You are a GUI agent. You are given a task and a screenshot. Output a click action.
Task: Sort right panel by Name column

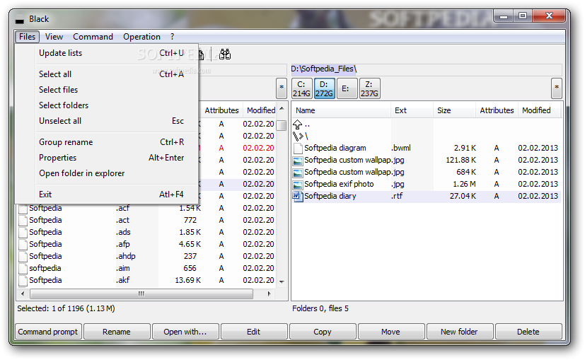(x=342, y=110)
